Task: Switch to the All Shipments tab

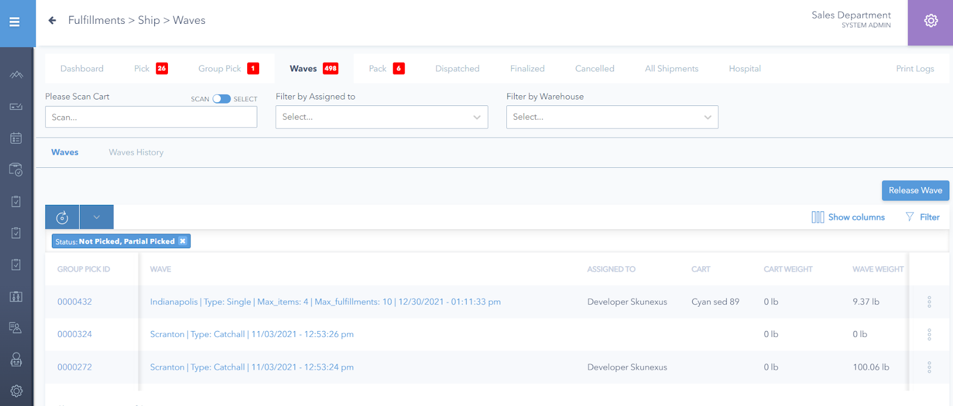Action: (x=671, y=68)
